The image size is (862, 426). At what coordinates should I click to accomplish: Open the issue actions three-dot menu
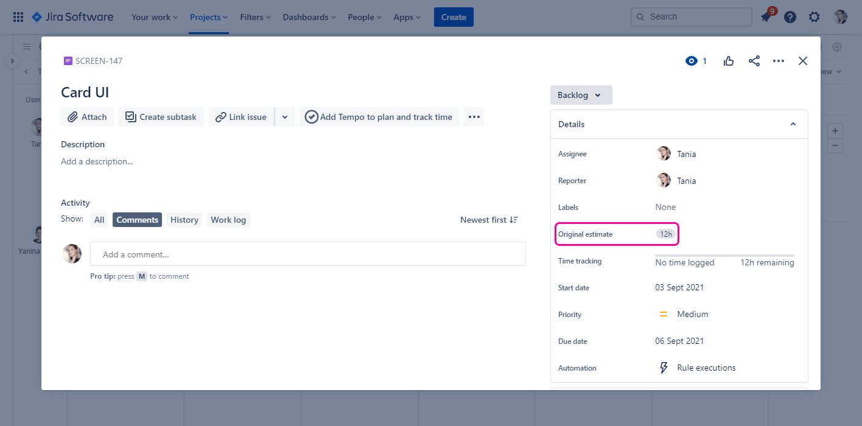[779, 61]
